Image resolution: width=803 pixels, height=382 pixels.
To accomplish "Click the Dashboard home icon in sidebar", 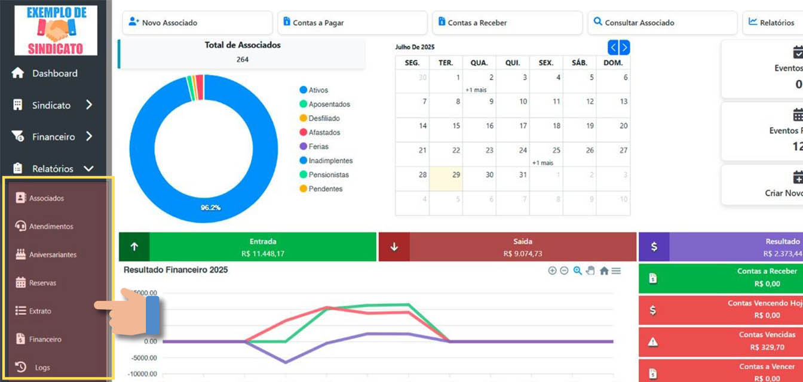I will click(18, 73).
